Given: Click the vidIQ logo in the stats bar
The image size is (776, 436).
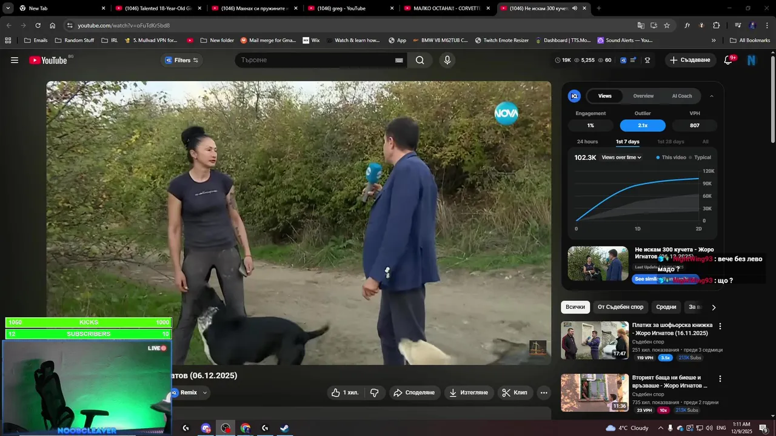Looking at the screenshot, I should tap(623, 60).
